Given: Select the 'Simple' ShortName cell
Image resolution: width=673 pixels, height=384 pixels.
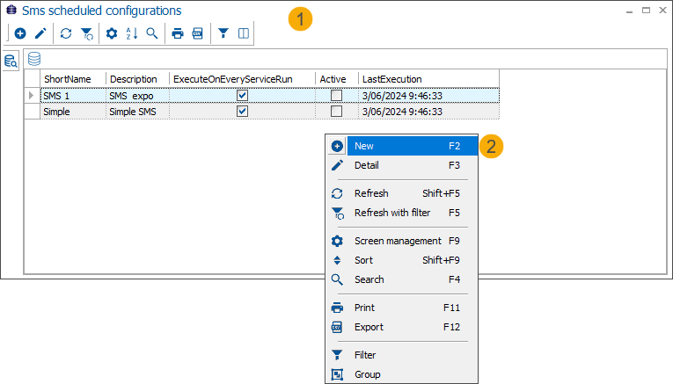Looking at the screenshot, I should (73, 112).
